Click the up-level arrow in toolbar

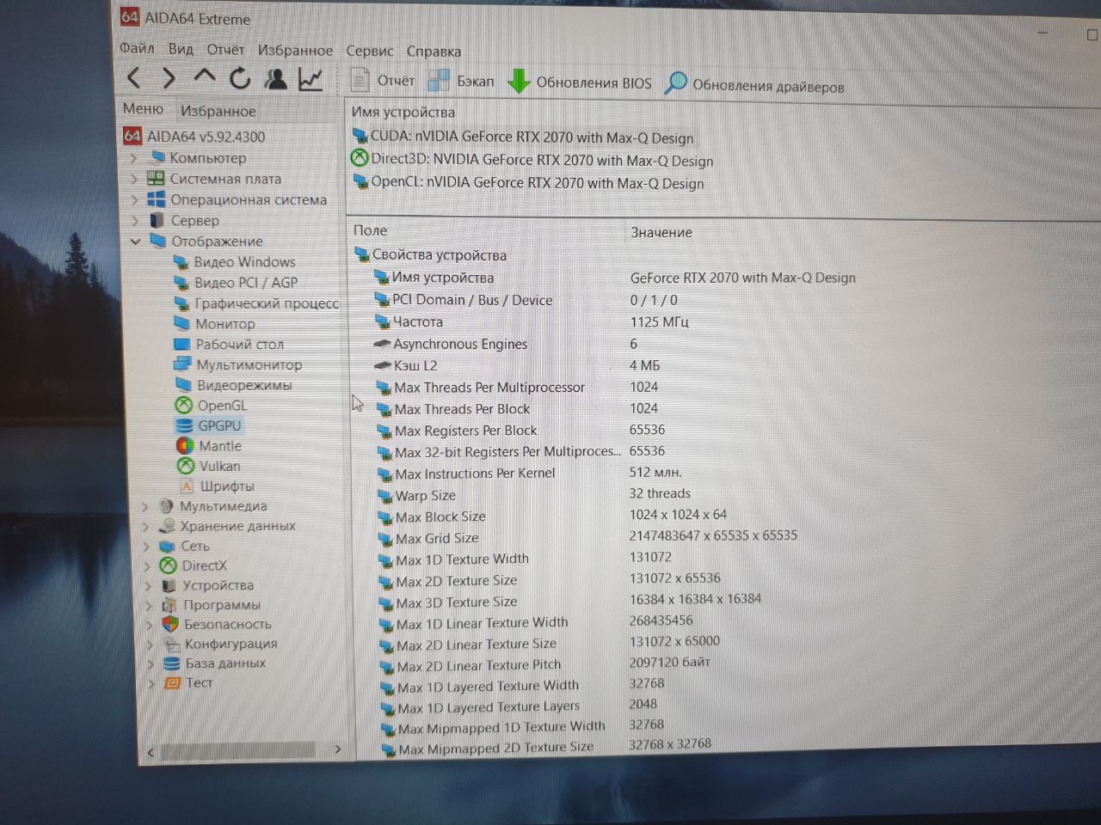(204, 77)
